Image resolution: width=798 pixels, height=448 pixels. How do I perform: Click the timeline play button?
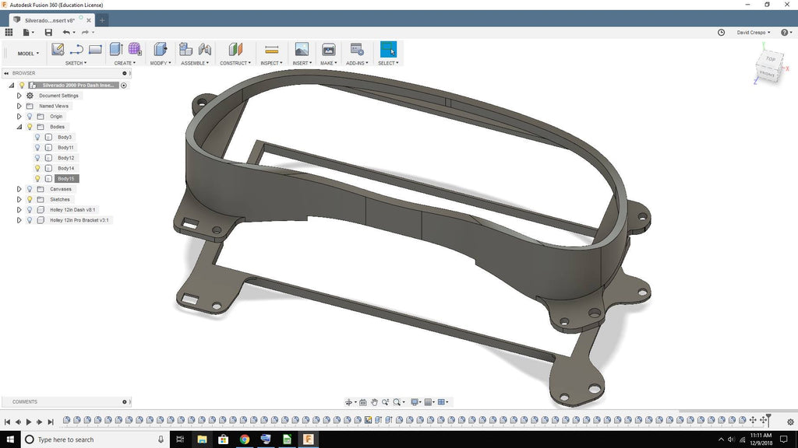coord(29,422)
